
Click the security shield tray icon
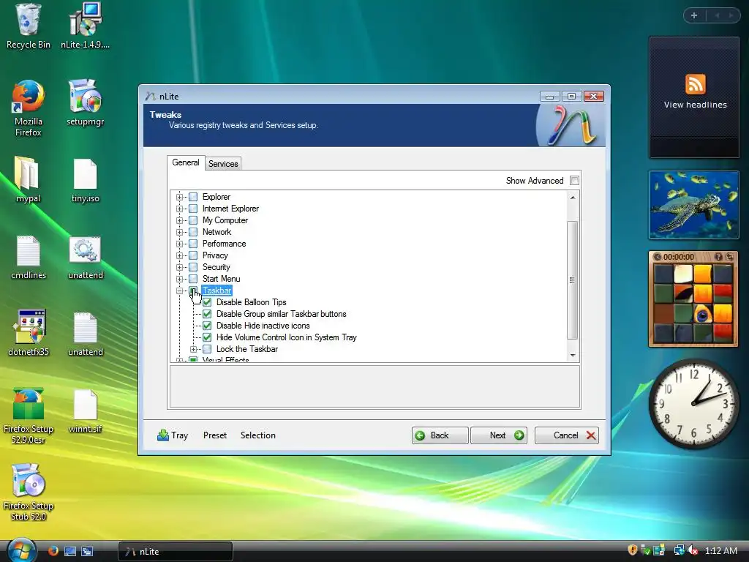pyautogui.click(x=633, y=550)
